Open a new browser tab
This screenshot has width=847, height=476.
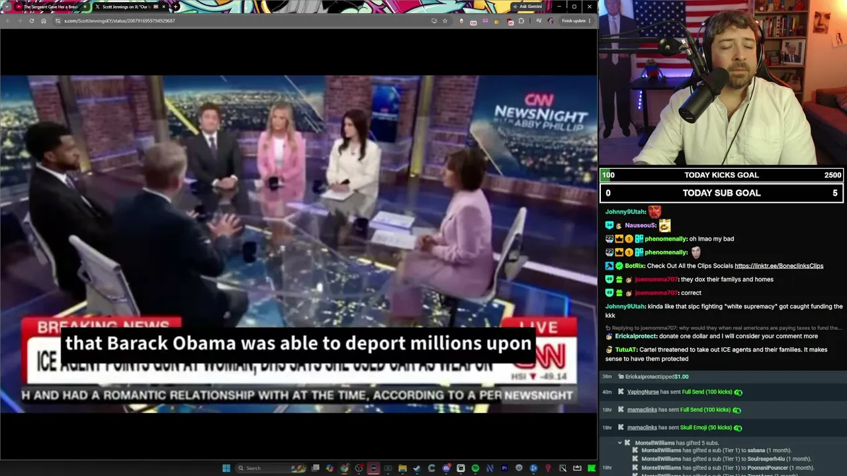coord(175,7)
